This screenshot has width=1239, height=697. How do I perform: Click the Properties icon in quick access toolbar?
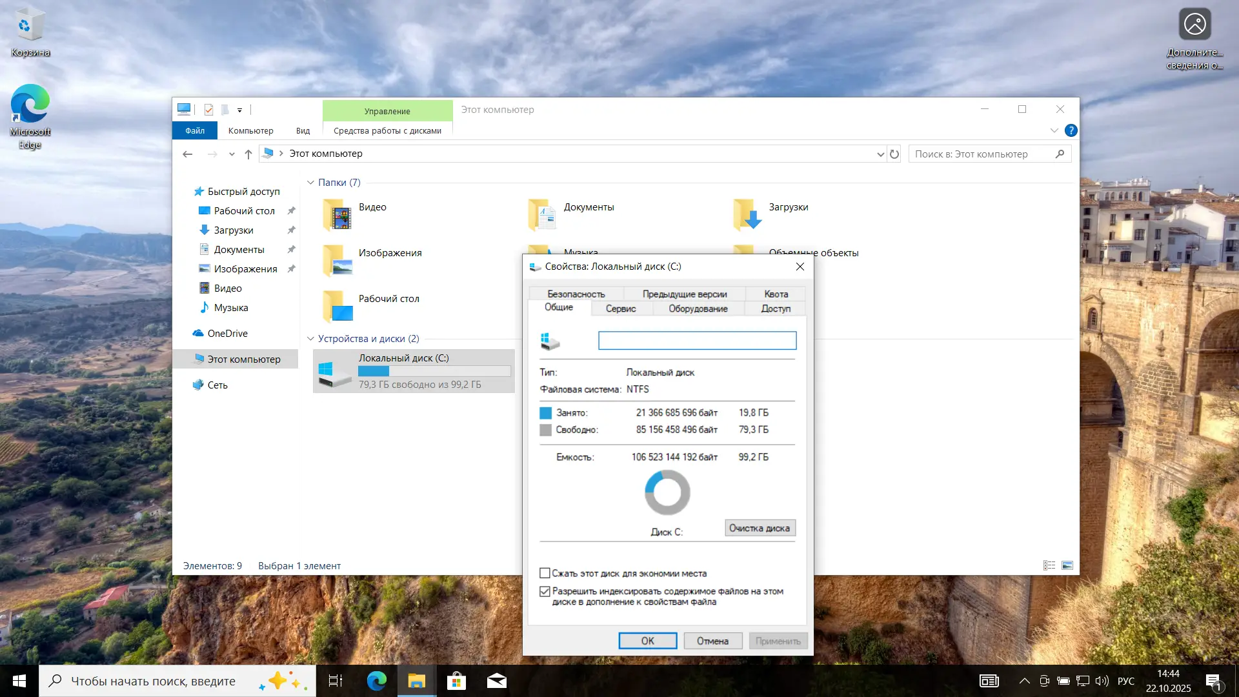(208, 110)
